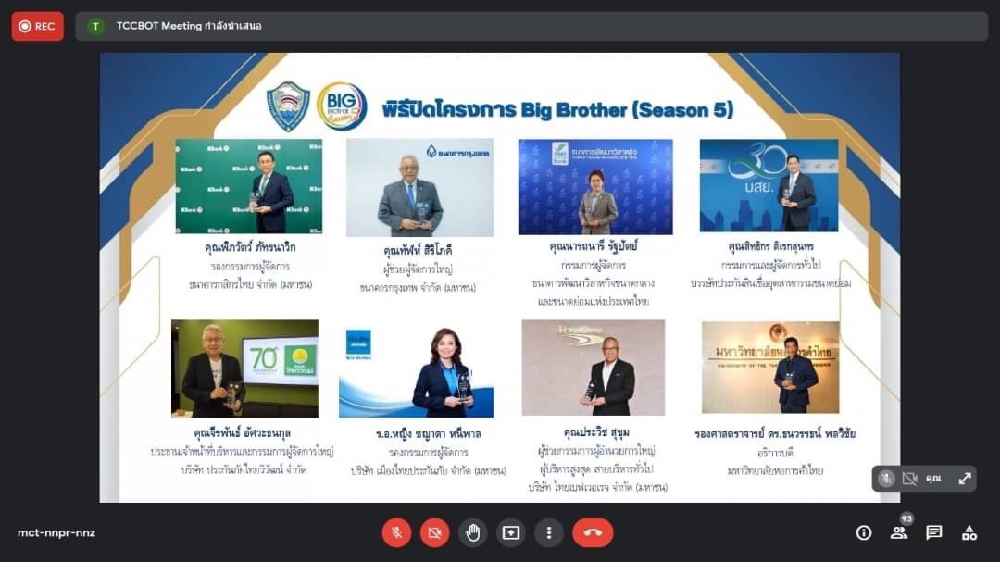Click the green T presenter avatar

pyautogui.click(x=95, y=26)
